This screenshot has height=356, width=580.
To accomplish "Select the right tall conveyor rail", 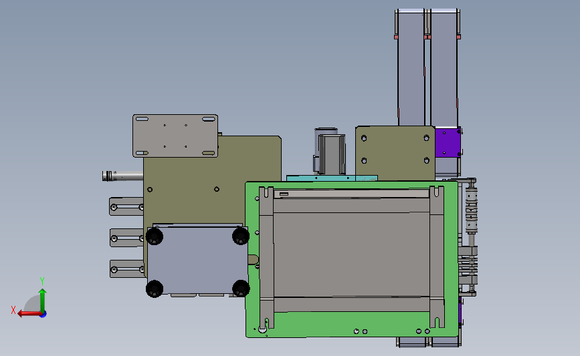I will pyautogui.click(x=444, y=67).
